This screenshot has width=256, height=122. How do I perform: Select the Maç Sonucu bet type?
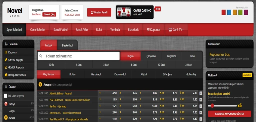[49, 74]
